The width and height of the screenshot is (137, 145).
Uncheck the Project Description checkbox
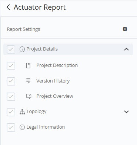[11, 66]
